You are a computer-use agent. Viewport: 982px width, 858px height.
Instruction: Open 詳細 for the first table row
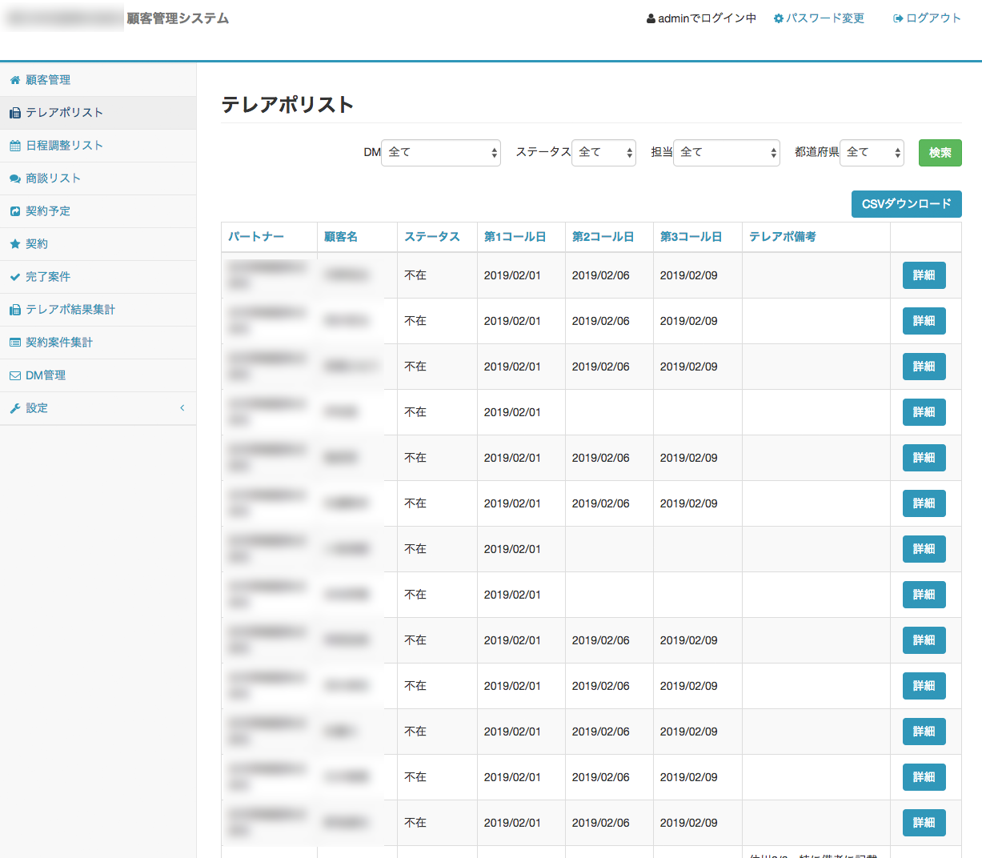click(924, 275)
